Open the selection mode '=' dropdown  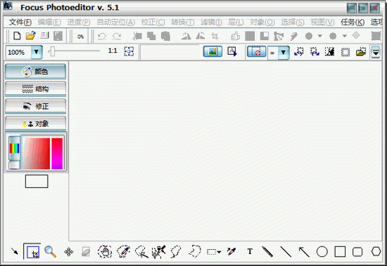[x=284, y=52]
